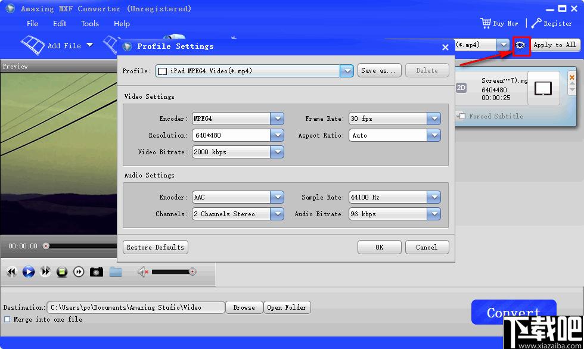Click the iPad device thumbnail in file list

pyautogui.click(x=543, y=89)
